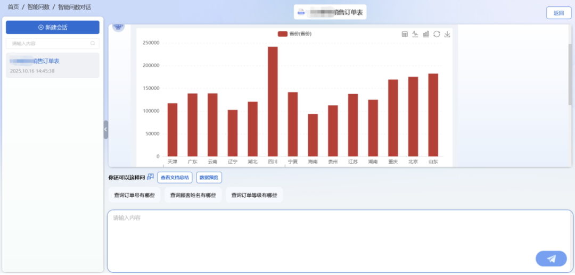Toggle the 省份 legend series

point(294,34)
